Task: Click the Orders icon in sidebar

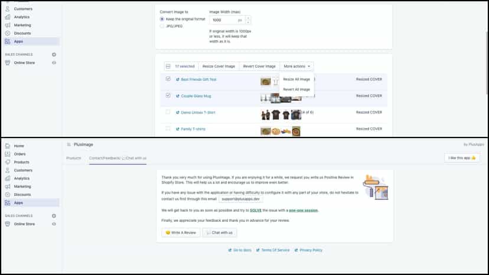Action: (x=8, y=153)
